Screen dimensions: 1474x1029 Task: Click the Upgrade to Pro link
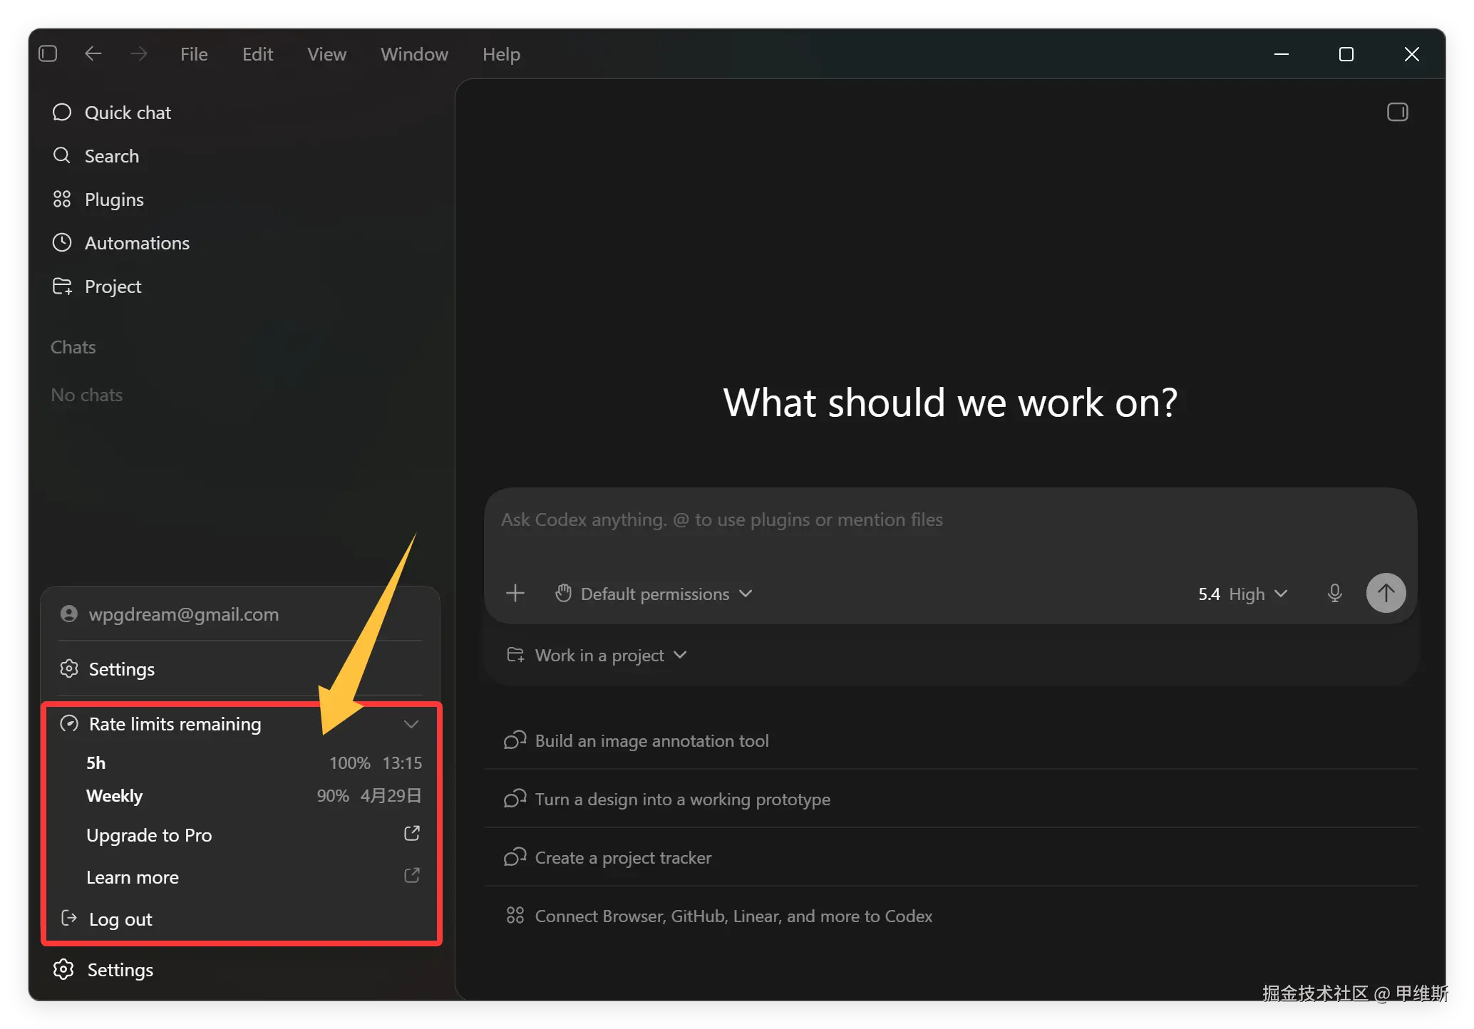tap(149, 835)
